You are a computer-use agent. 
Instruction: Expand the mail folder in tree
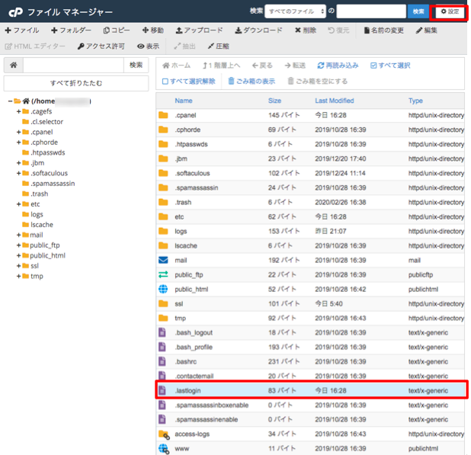coord(18,236)
